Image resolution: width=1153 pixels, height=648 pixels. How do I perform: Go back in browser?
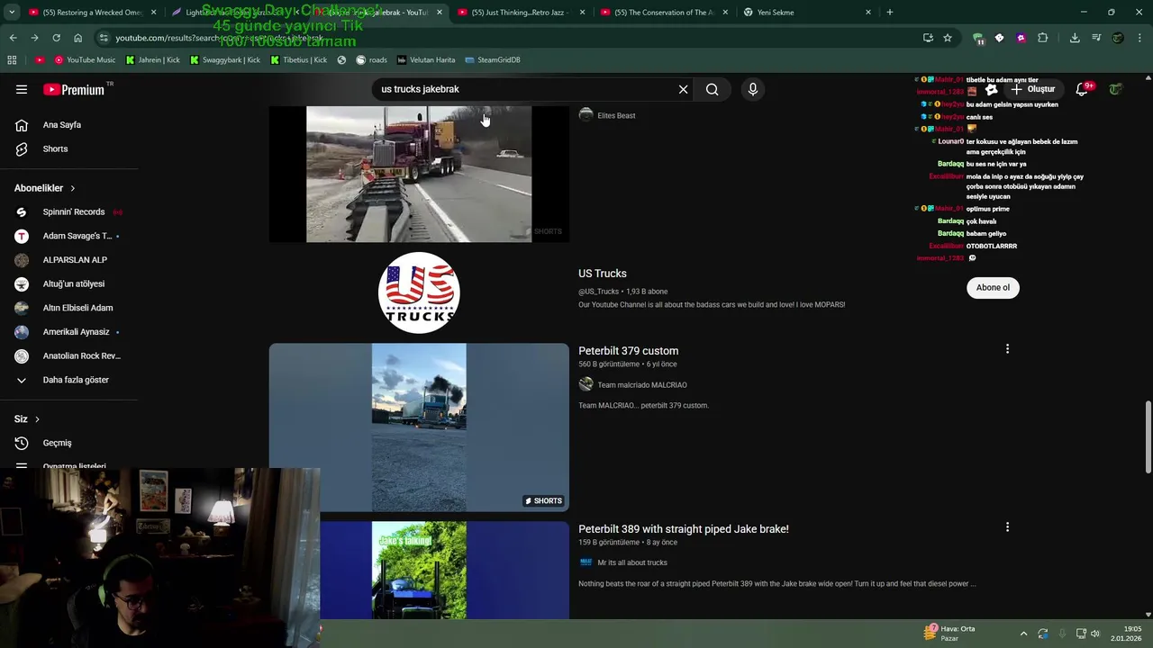click(13, 38)
